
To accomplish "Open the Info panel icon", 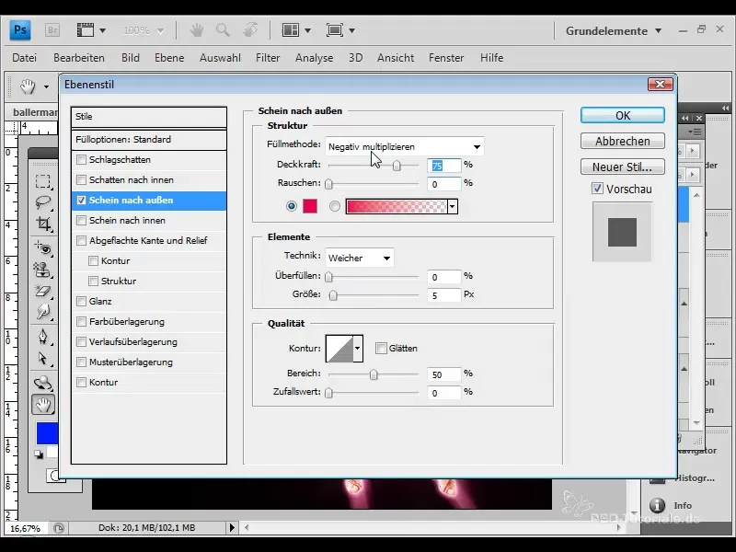I will (657, 505).
